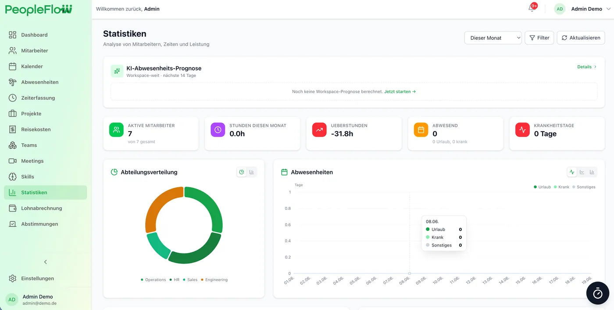Switch Abteilungsverteilung to pie chart view
Screen dimensions: 614x310
click(242, 172)
